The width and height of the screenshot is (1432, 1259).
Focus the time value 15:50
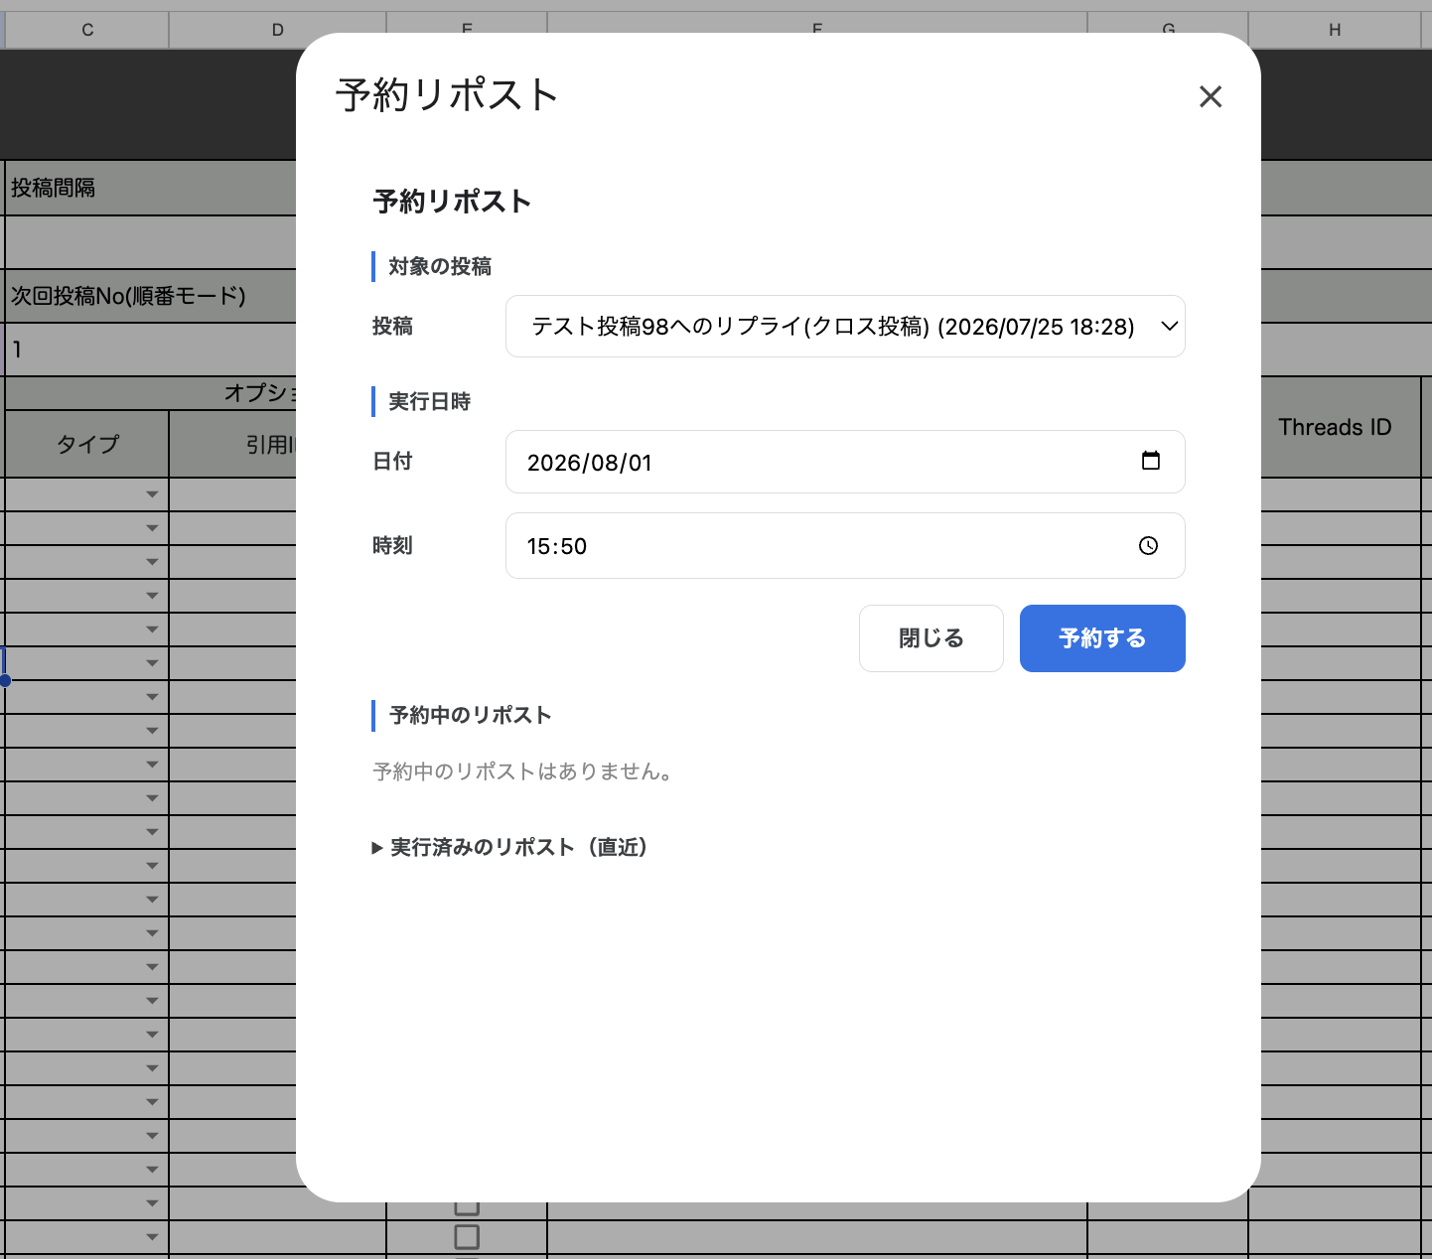(x=557, y=546)
